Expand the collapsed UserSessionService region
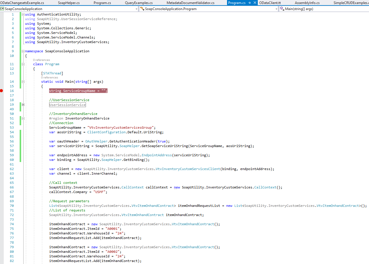369x264 pixels. (23, 105)
